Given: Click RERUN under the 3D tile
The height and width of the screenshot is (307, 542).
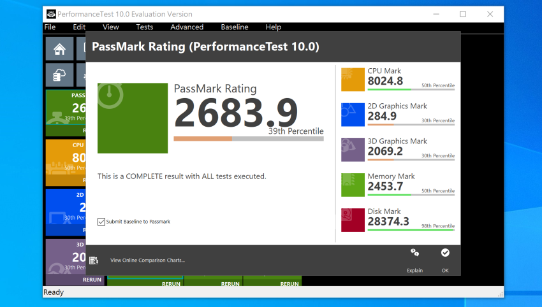Looking at the screenshot, I should (x=92, y=280).
